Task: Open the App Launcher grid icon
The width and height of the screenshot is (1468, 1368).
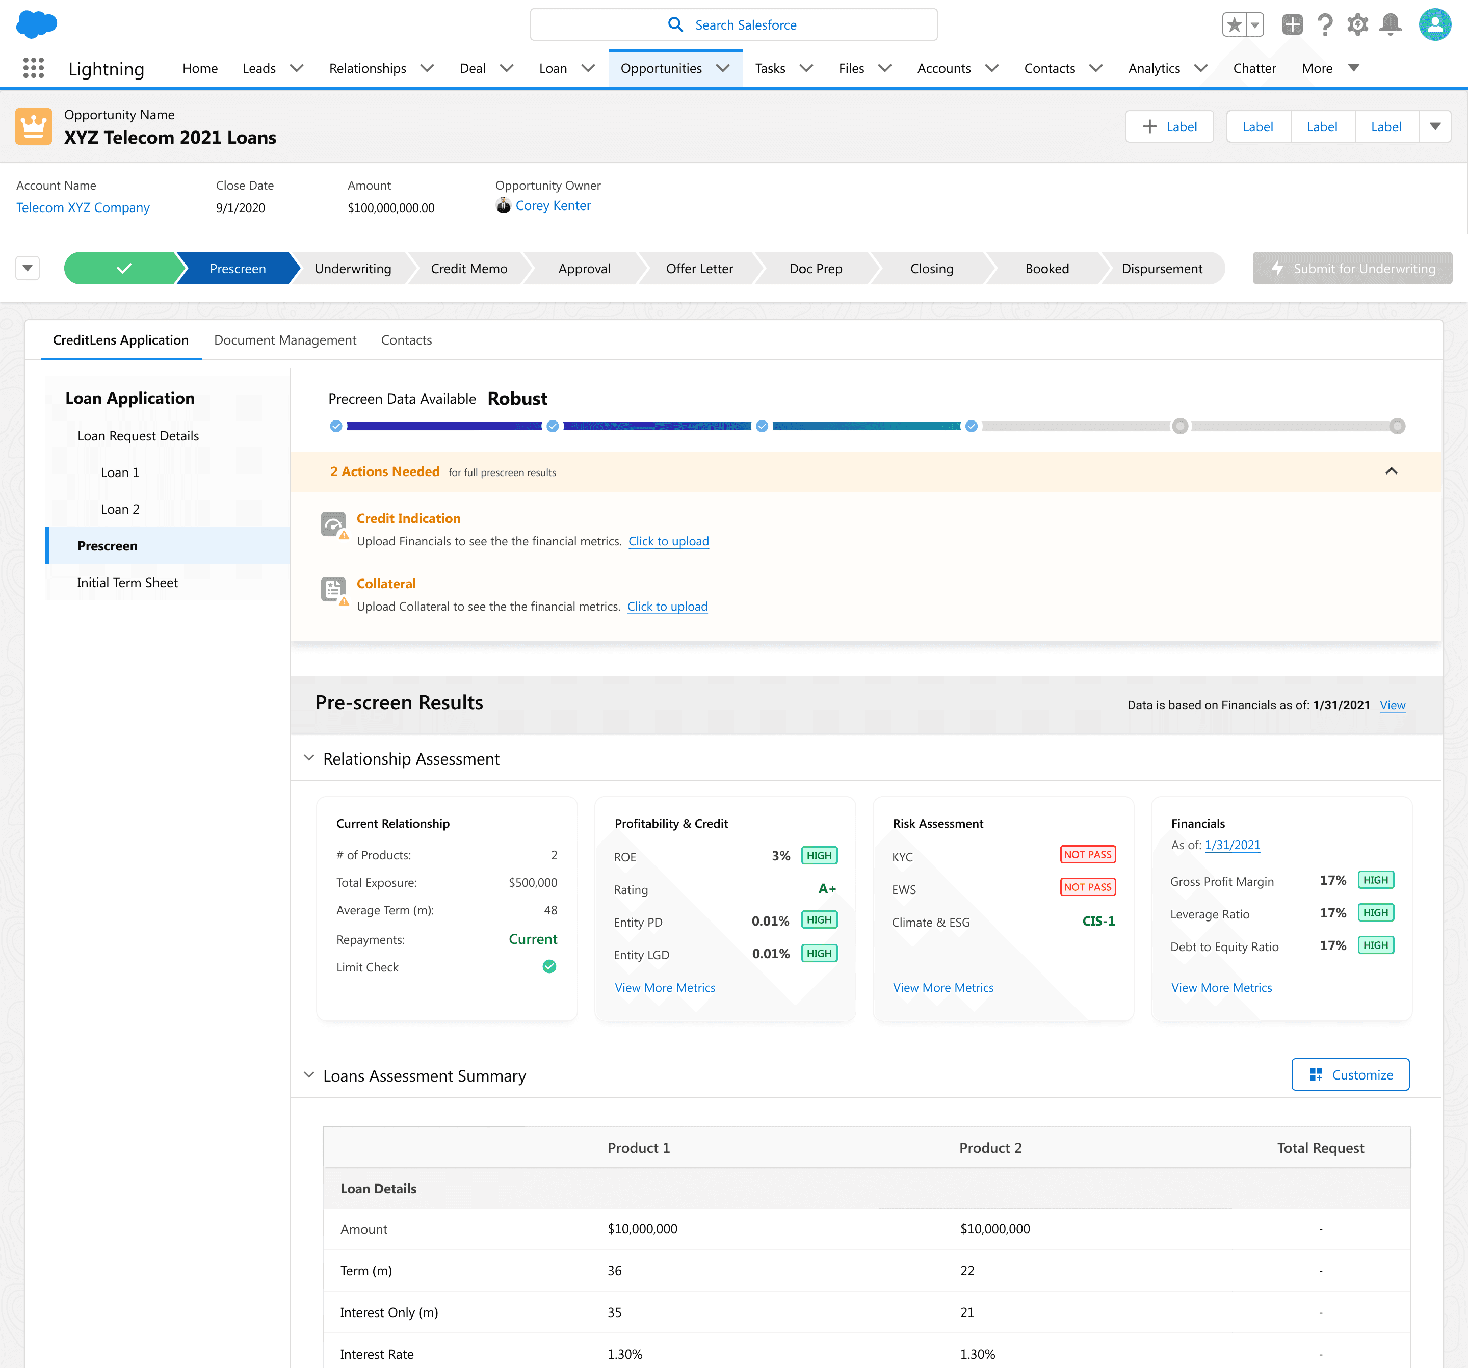Action: 33,68
